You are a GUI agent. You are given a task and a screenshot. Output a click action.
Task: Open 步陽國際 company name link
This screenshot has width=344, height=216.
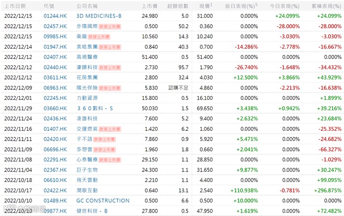(87, 26)
